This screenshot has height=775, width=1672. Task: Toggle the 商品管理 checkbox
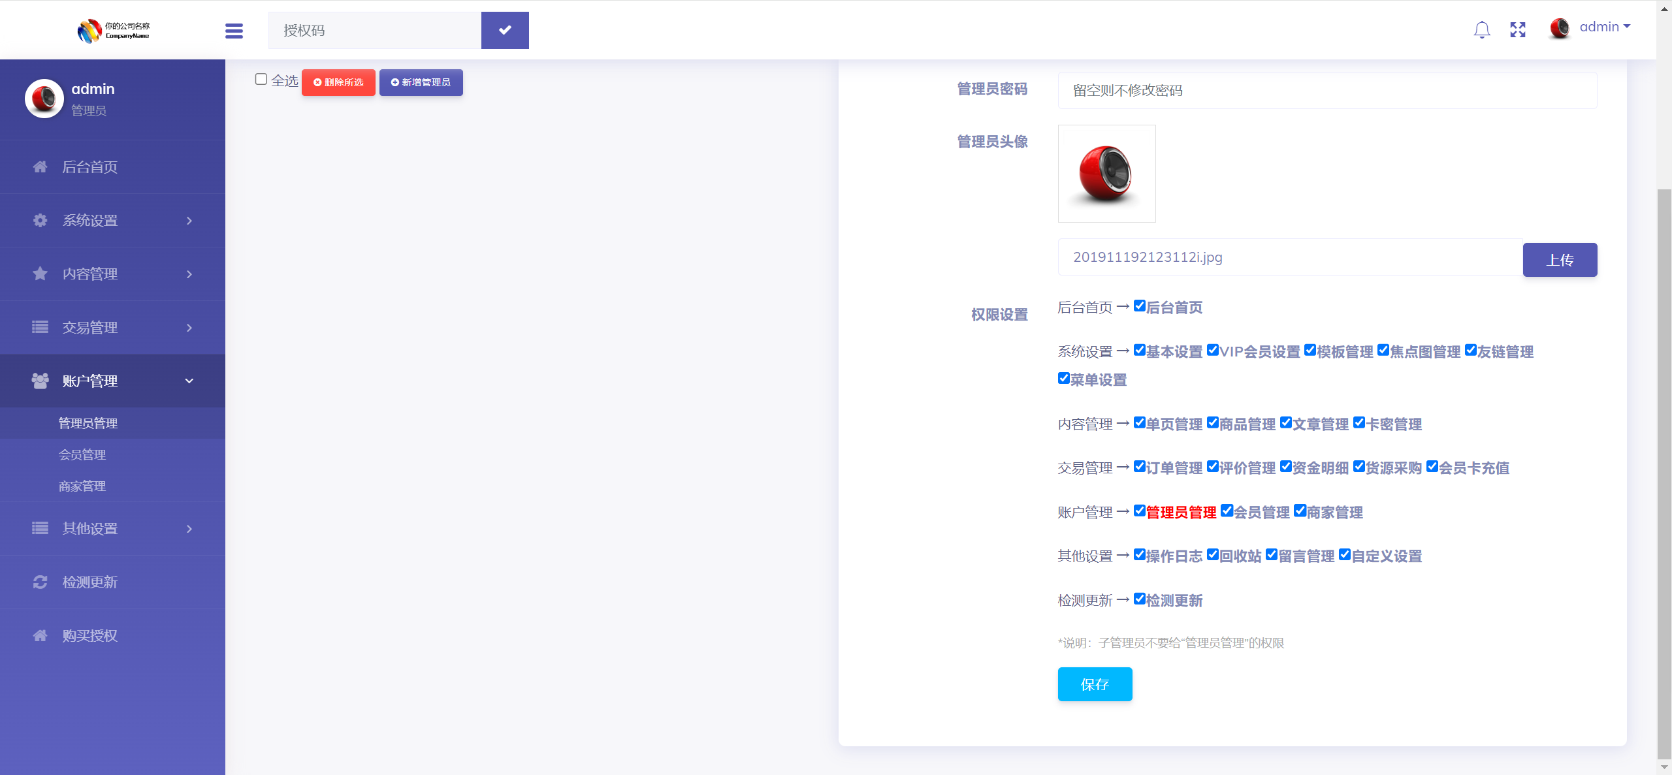[x=1213, y=422]
